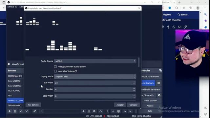Open the Display Mode dropdown showing Stepped Bars

pos(95,76)
